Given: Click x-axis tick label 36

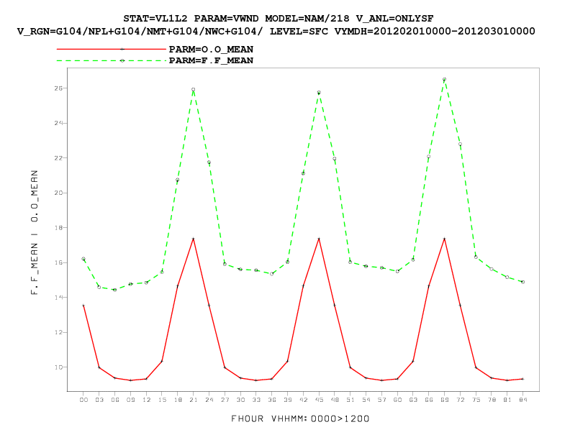Looking at the screenshot, I should 272,400.
